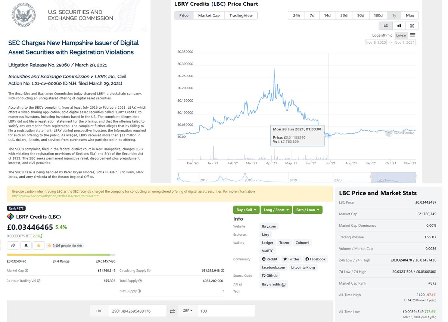Click the 9,407 people like this badge

65,245
